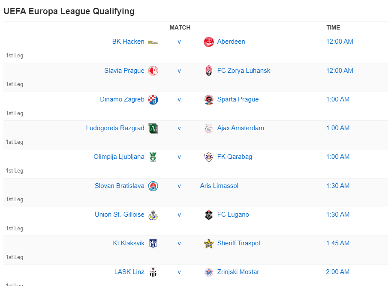Viewport: 388px width, 286px height.
Task: Click the Slovan Bratislava crest badge
Action: pyautogui.click(x=153, y=186)
